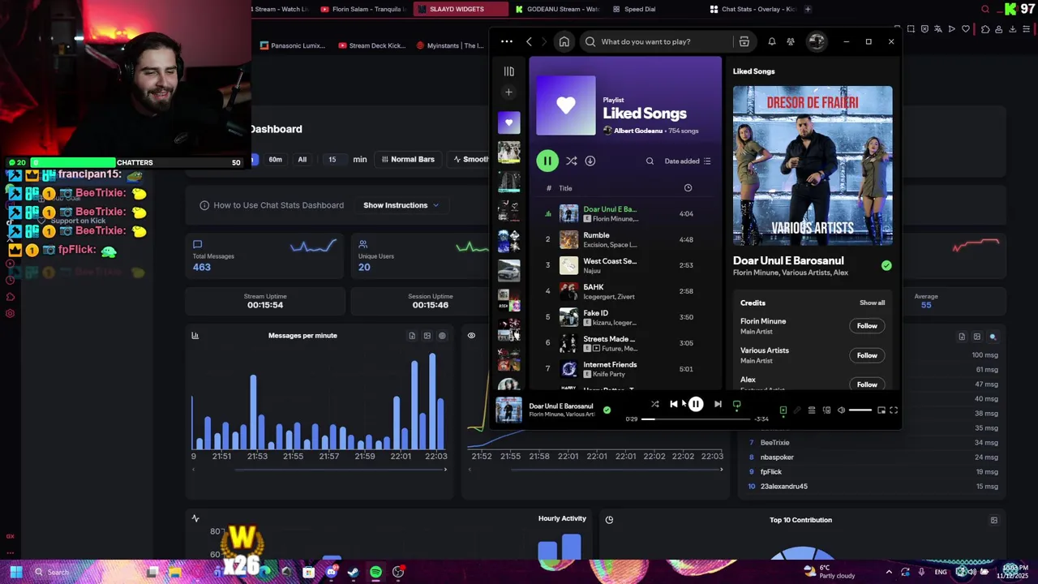Screen dimensions: 1038x584
Task: Mute Spotify volume speaker icon
Action: [841, 410]
